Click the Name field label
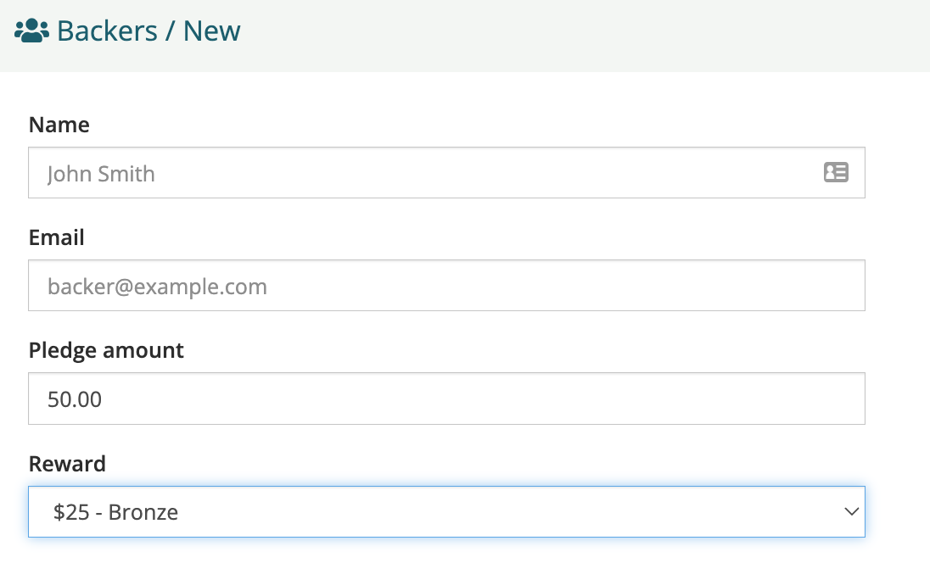 point(59,125)
